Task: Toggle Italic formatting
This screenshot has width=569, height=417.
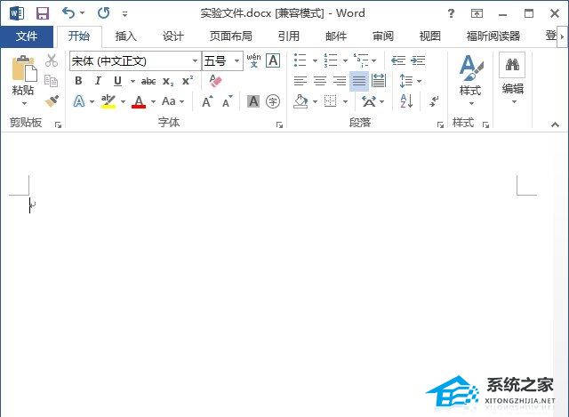Action: click(98, 81)
